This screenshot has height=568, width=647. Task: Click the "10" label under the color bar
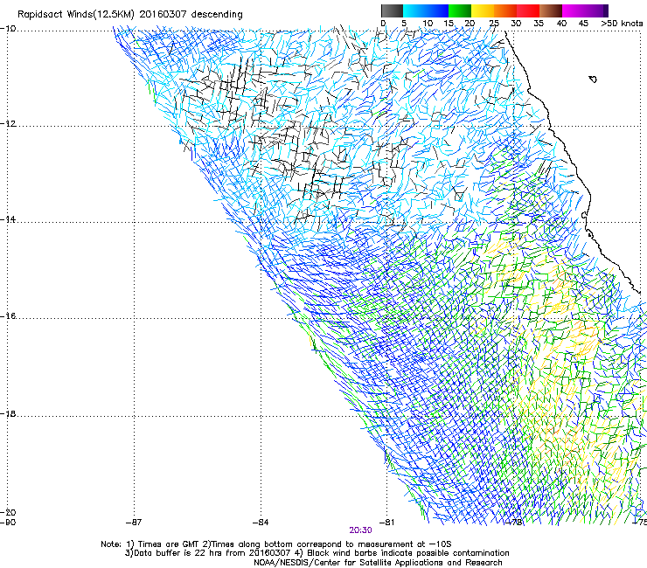pyautogui.click(x=428, y=24)
